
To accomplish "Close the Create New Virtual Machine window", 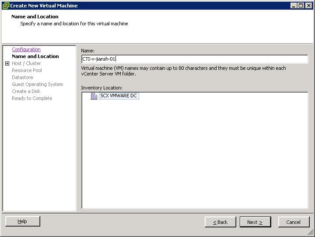I will tap(308, 6).
